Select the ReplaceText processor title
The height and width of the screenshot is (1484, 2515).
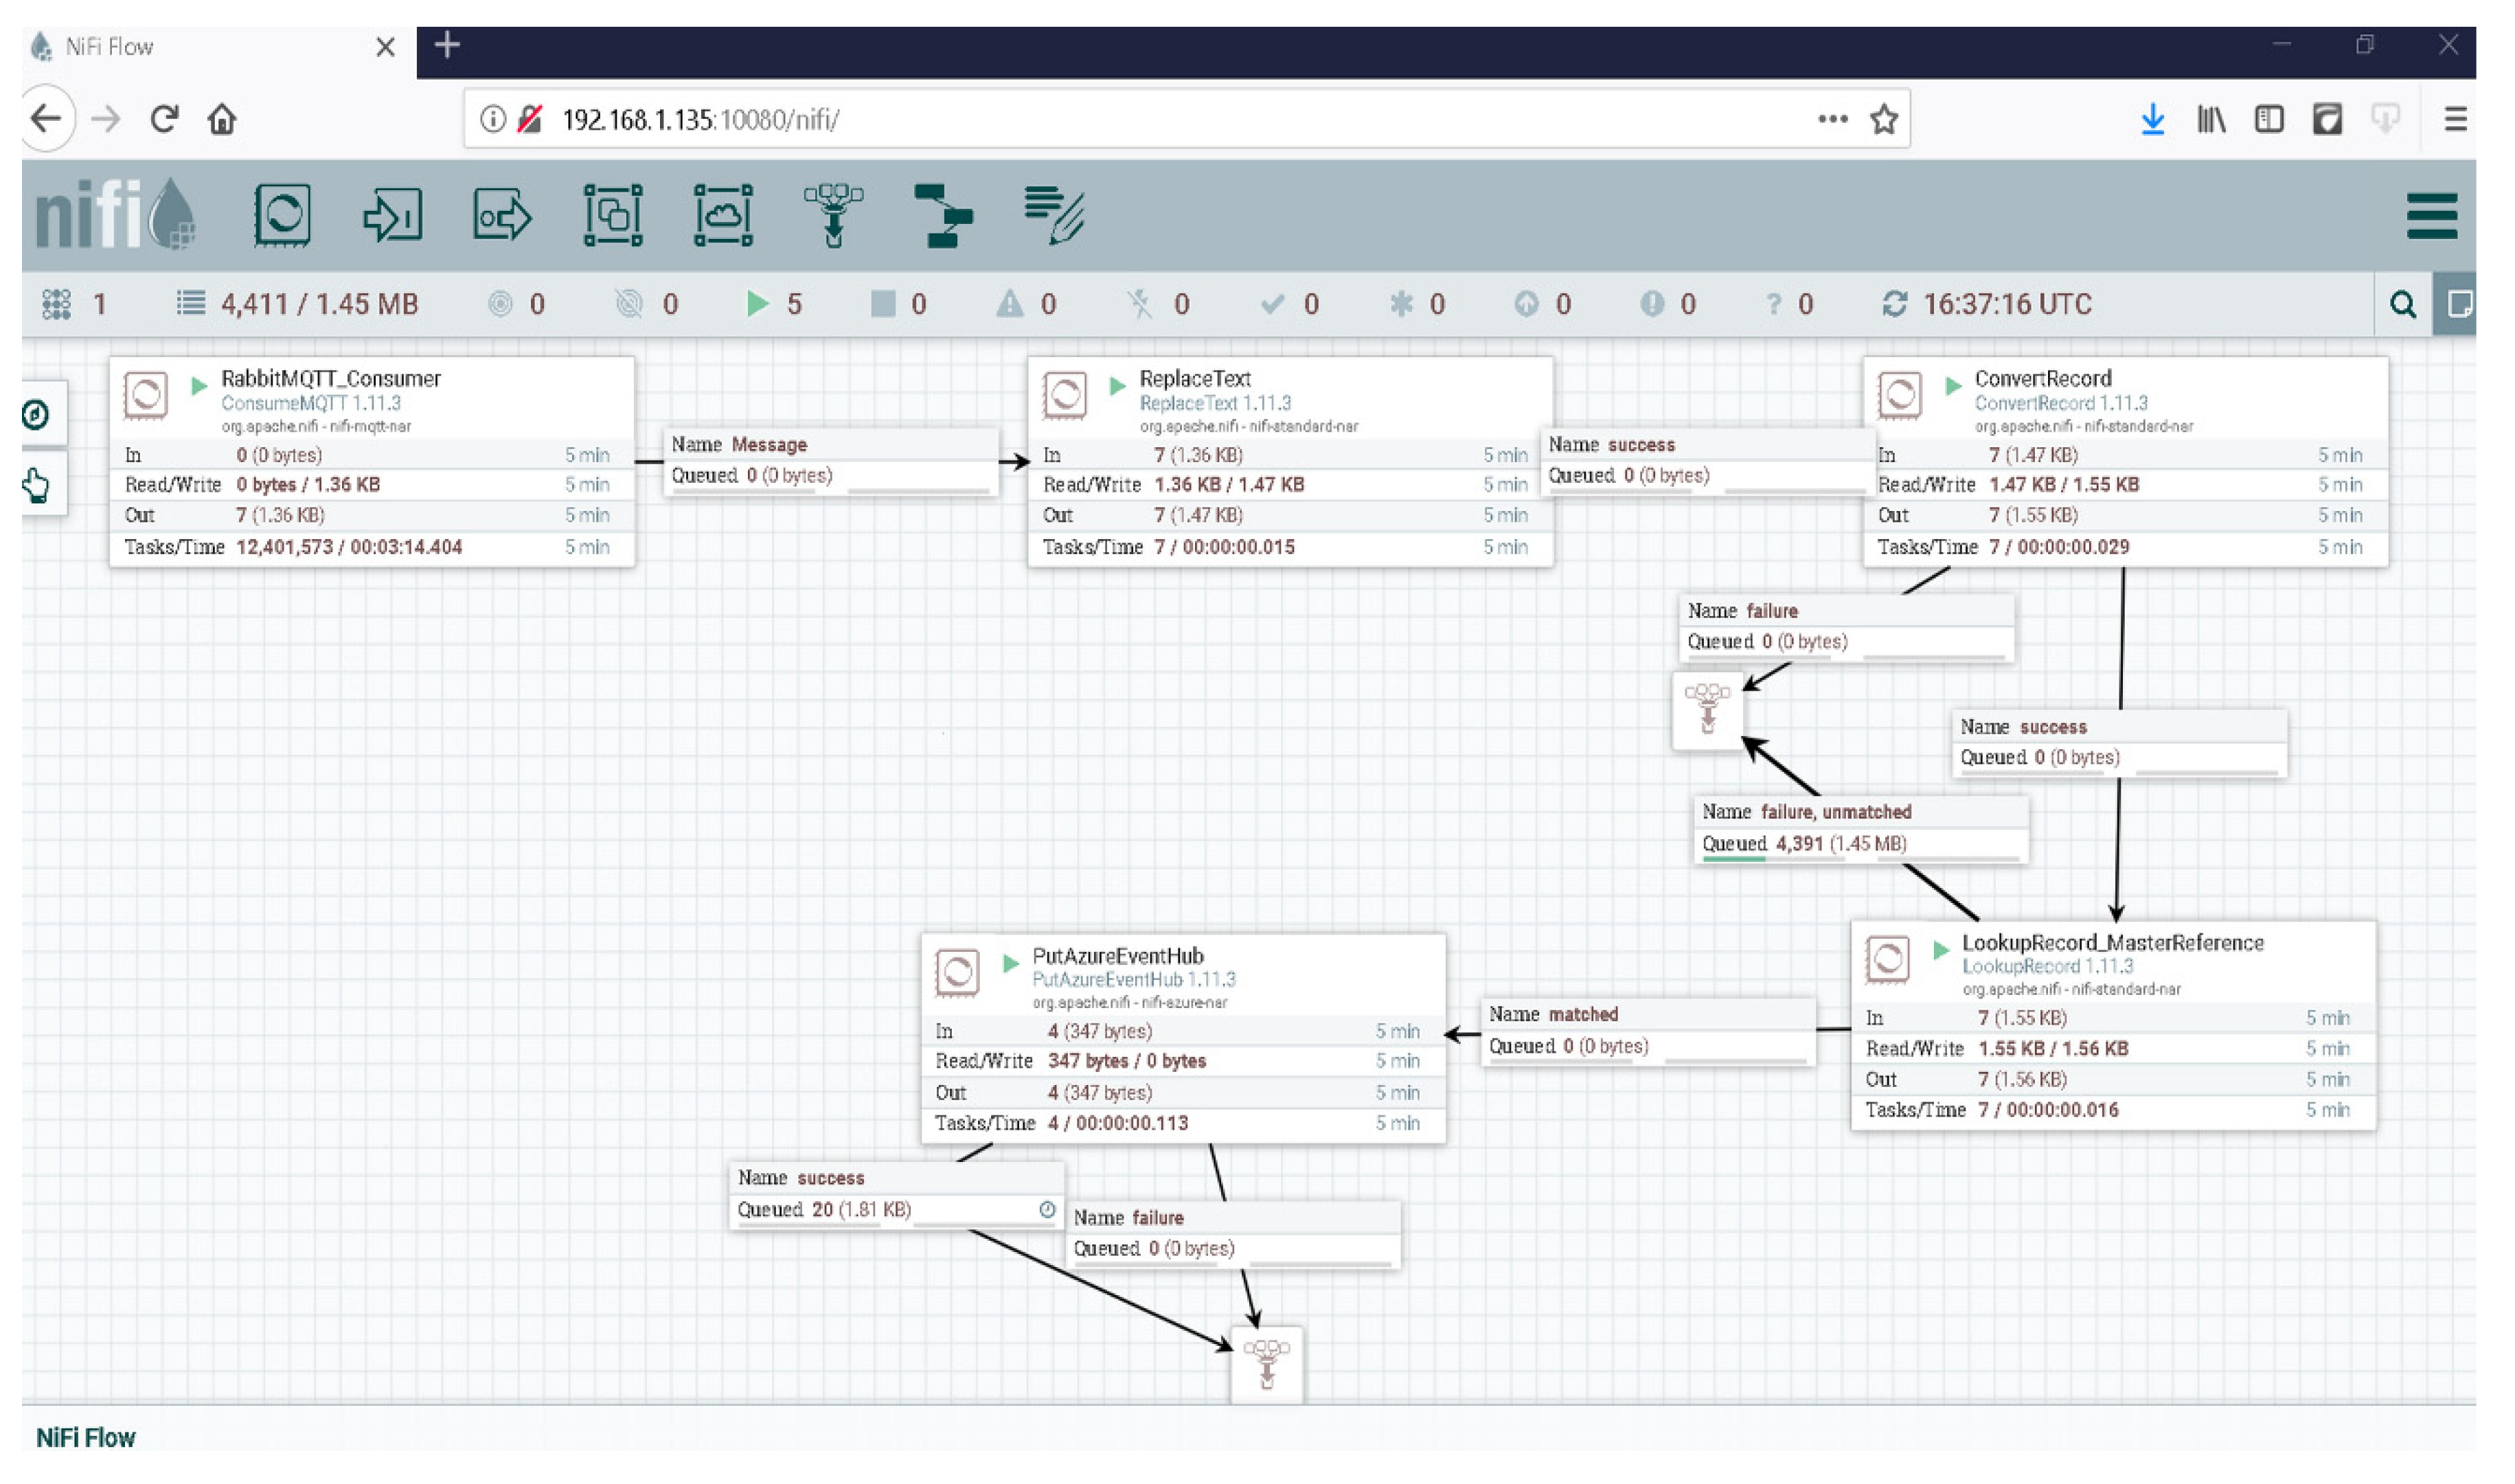pyautogui.click(x=1196, y=379)
